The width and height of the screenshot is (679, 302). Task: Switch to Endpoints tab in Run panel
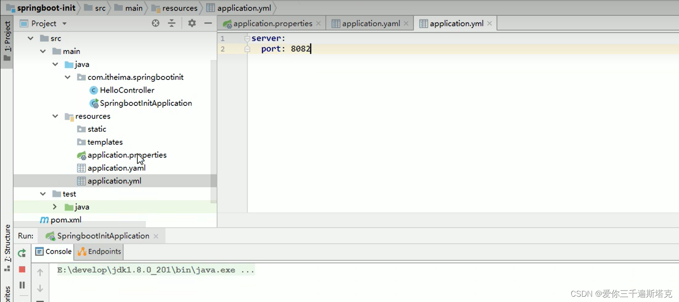[100, 252]
